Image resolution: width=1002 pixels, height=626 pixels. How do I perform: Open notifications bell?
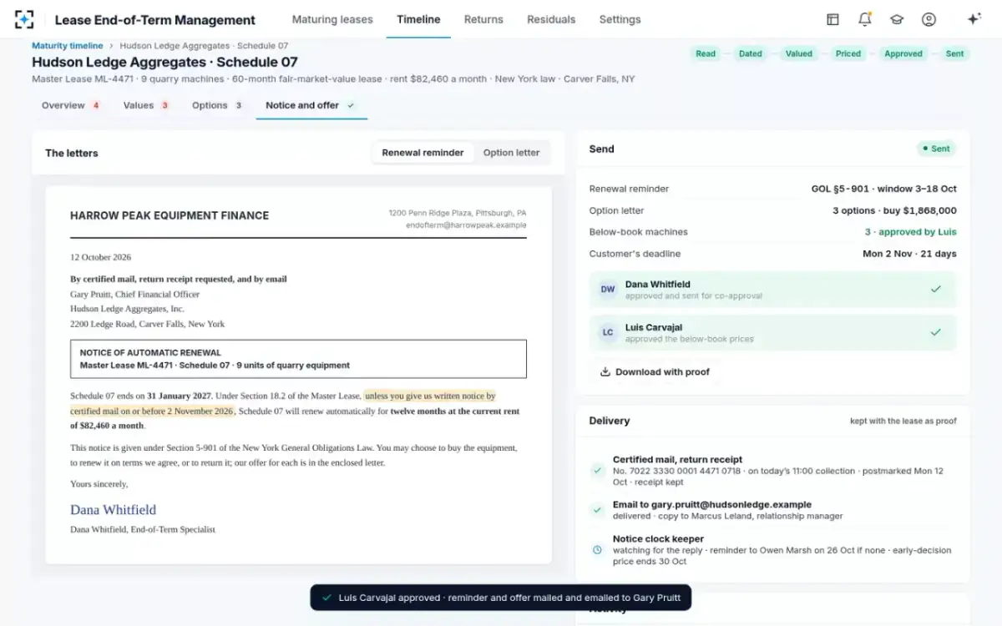(x=864, y=19)
